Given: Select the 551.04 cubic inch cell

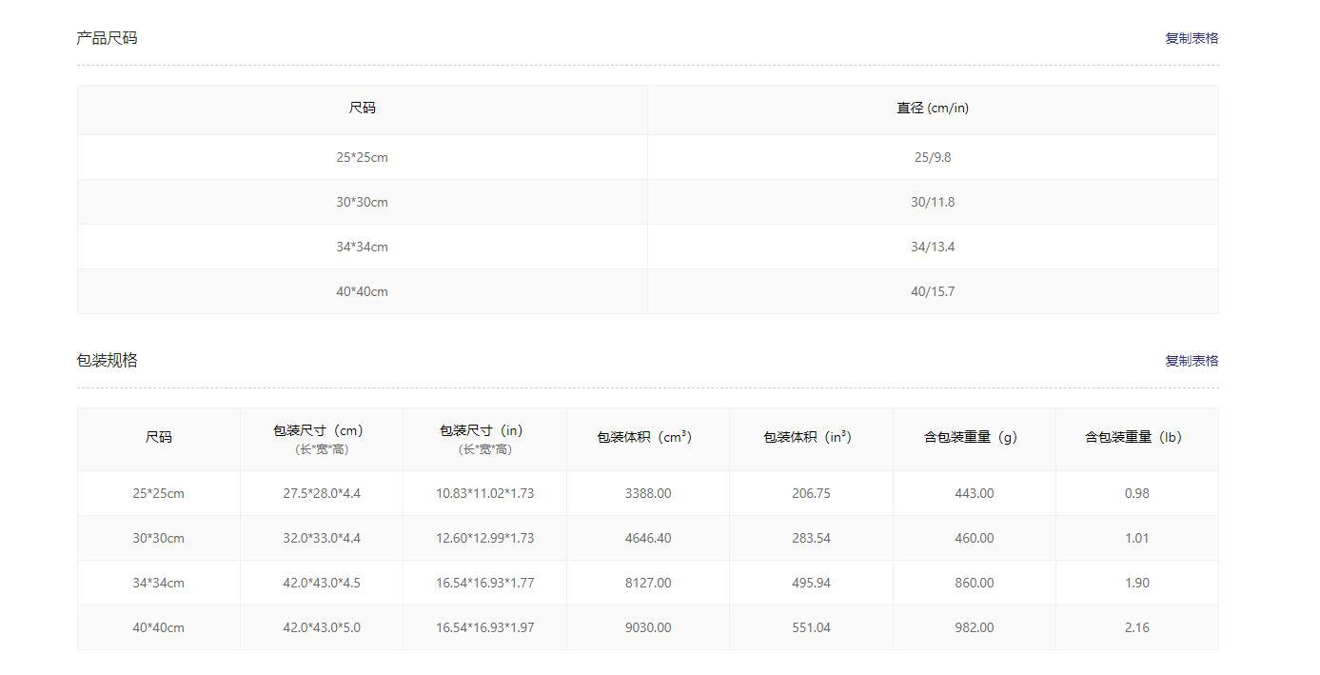Looking at the screenshot, I should [x=811, y=627].
